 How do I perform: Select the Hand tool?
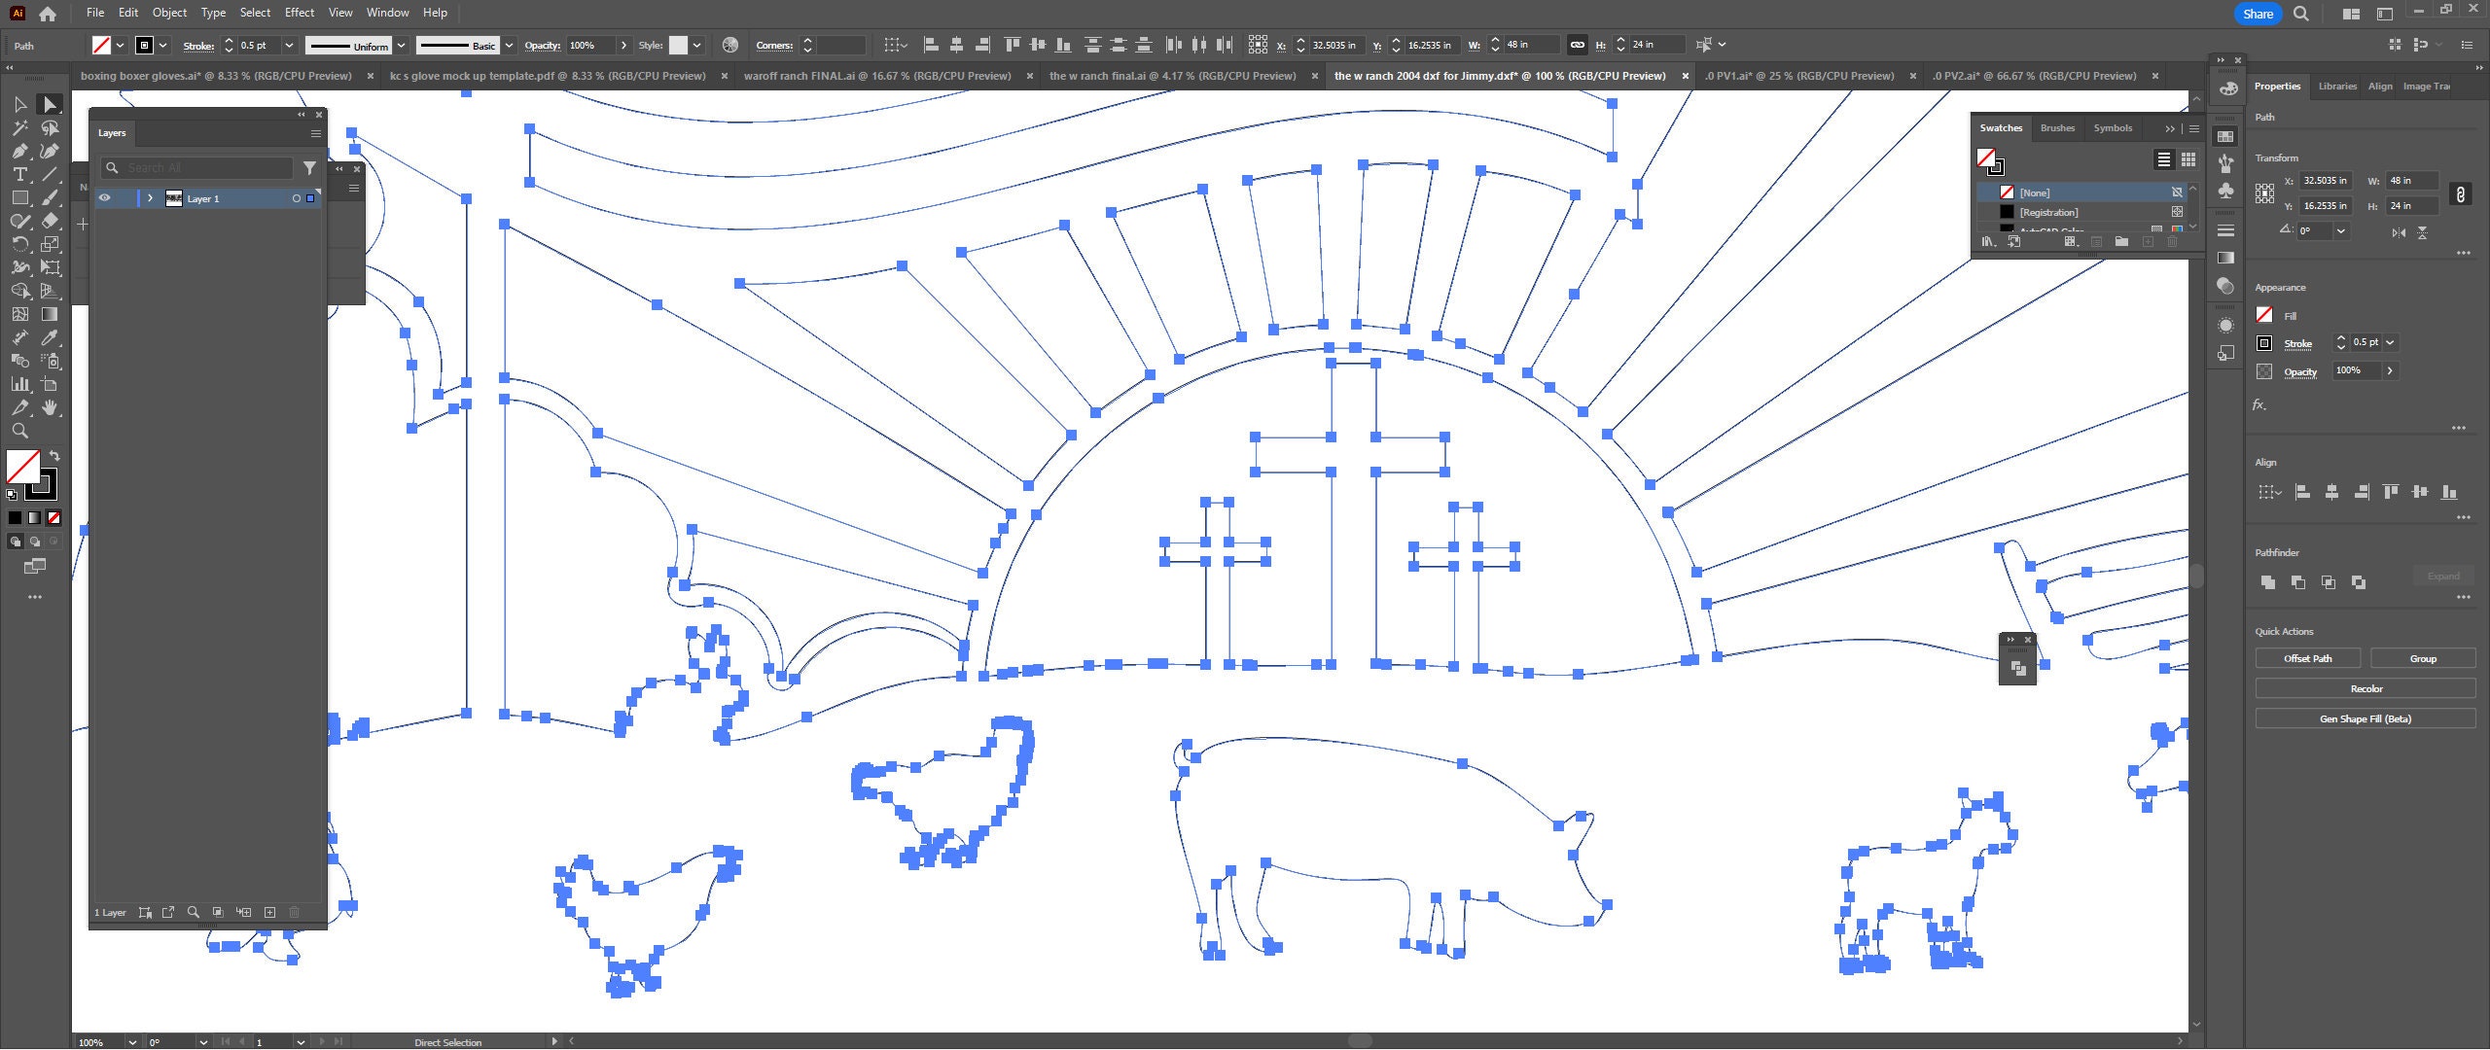tap(49, 406)
